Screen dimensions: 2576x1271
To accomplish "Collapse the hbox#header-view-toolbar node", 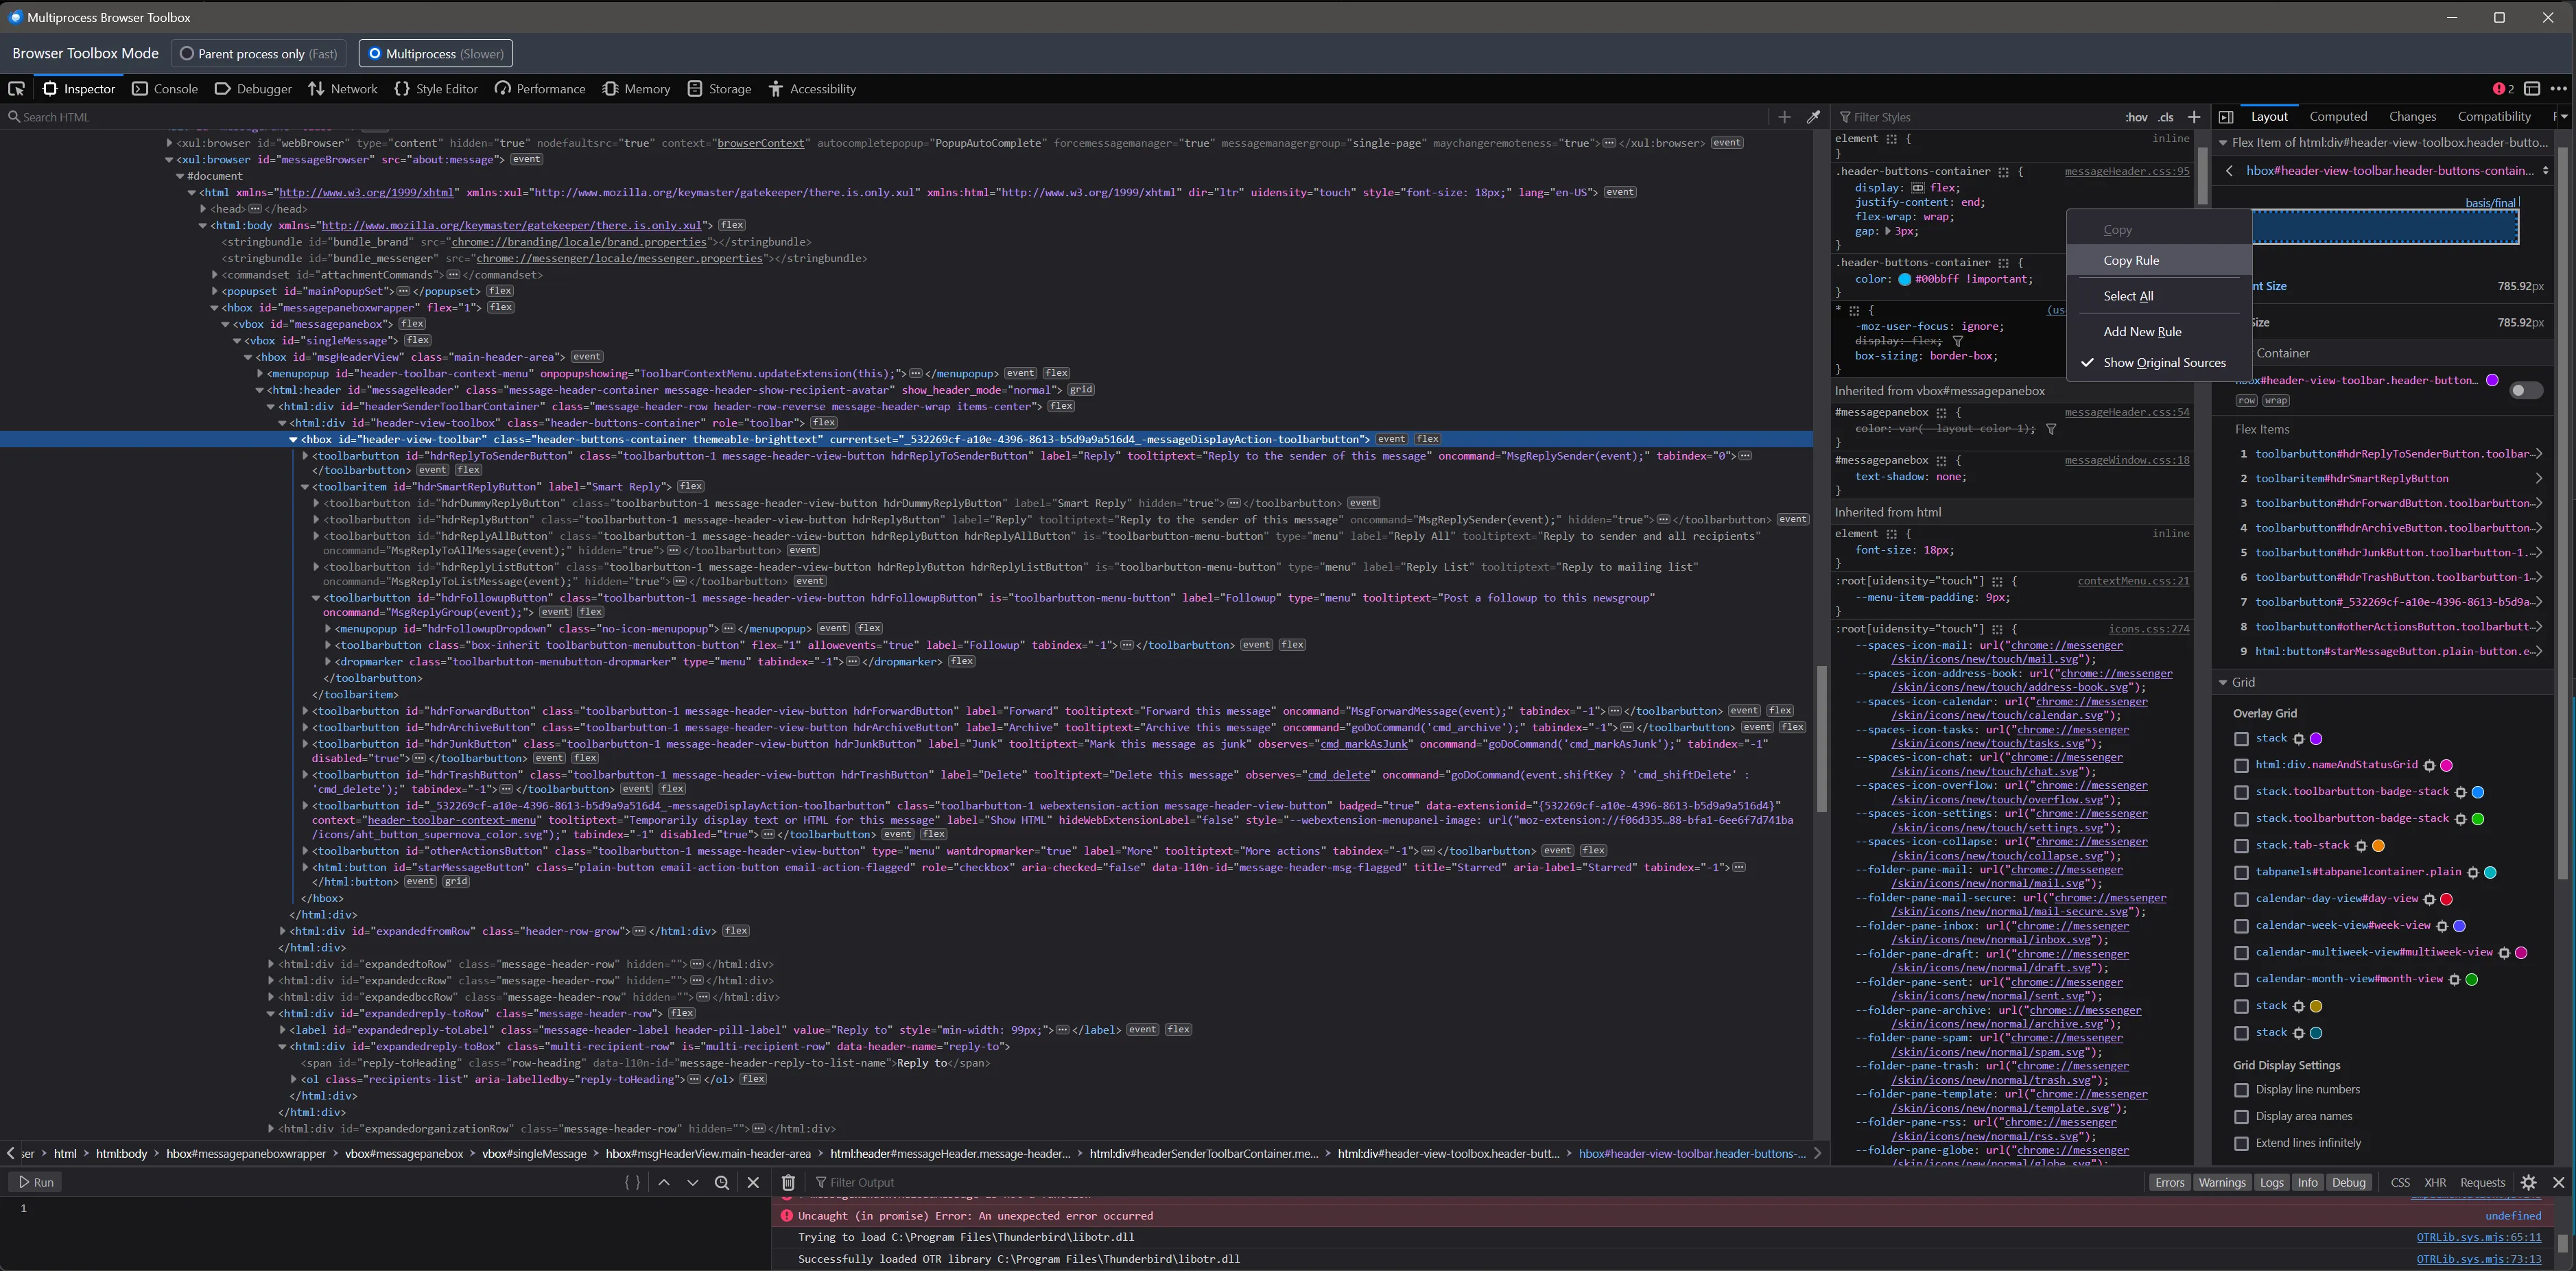I will [293, 439].
